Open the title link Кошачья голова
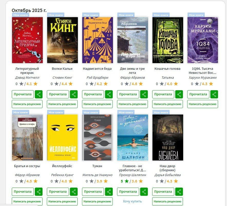The width and height of the screenshot is (227, 206). click(x=167, y=68)
